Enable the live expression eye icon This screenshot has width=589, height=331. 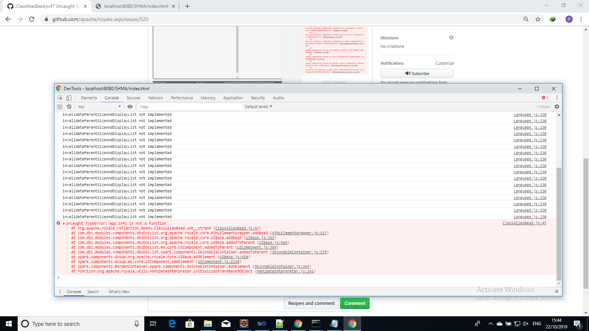[x=130, y=107]
